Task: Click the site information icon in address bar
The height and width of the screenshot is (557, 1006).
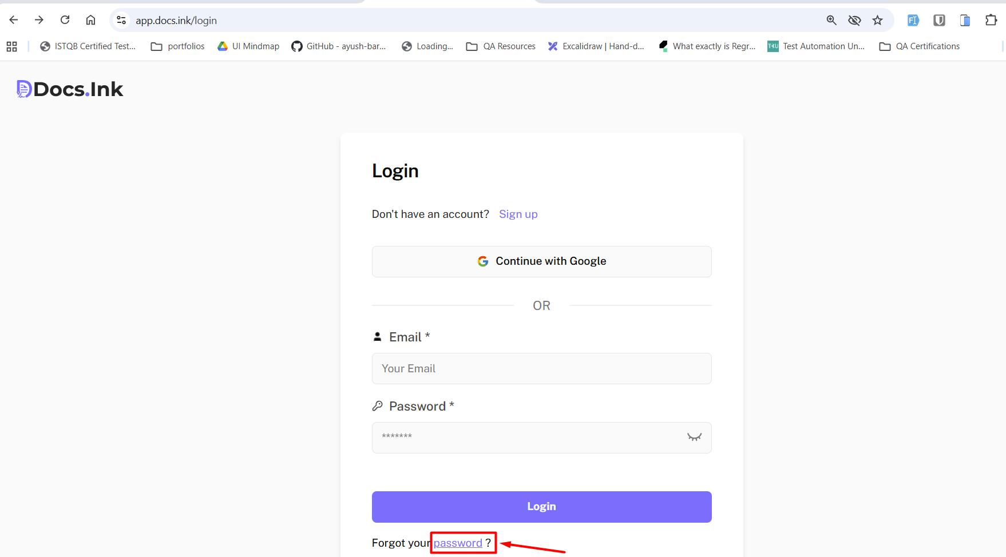Action: tap(121, 21)
